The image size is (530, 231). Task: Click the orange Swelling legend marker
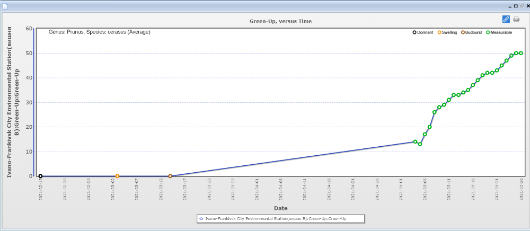coord(439,33)
